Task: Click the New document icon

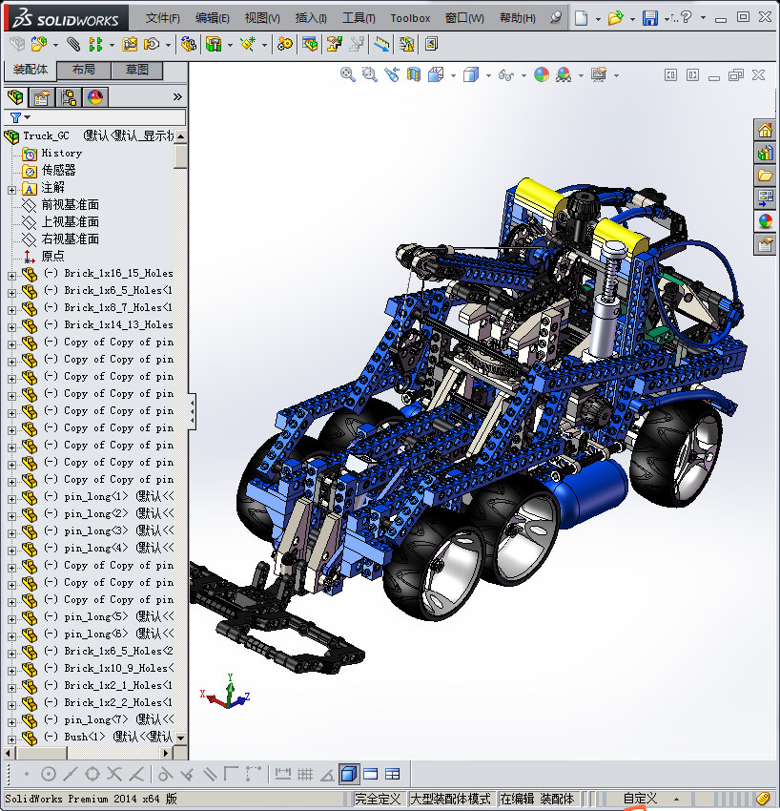Action: pos(582,18)
